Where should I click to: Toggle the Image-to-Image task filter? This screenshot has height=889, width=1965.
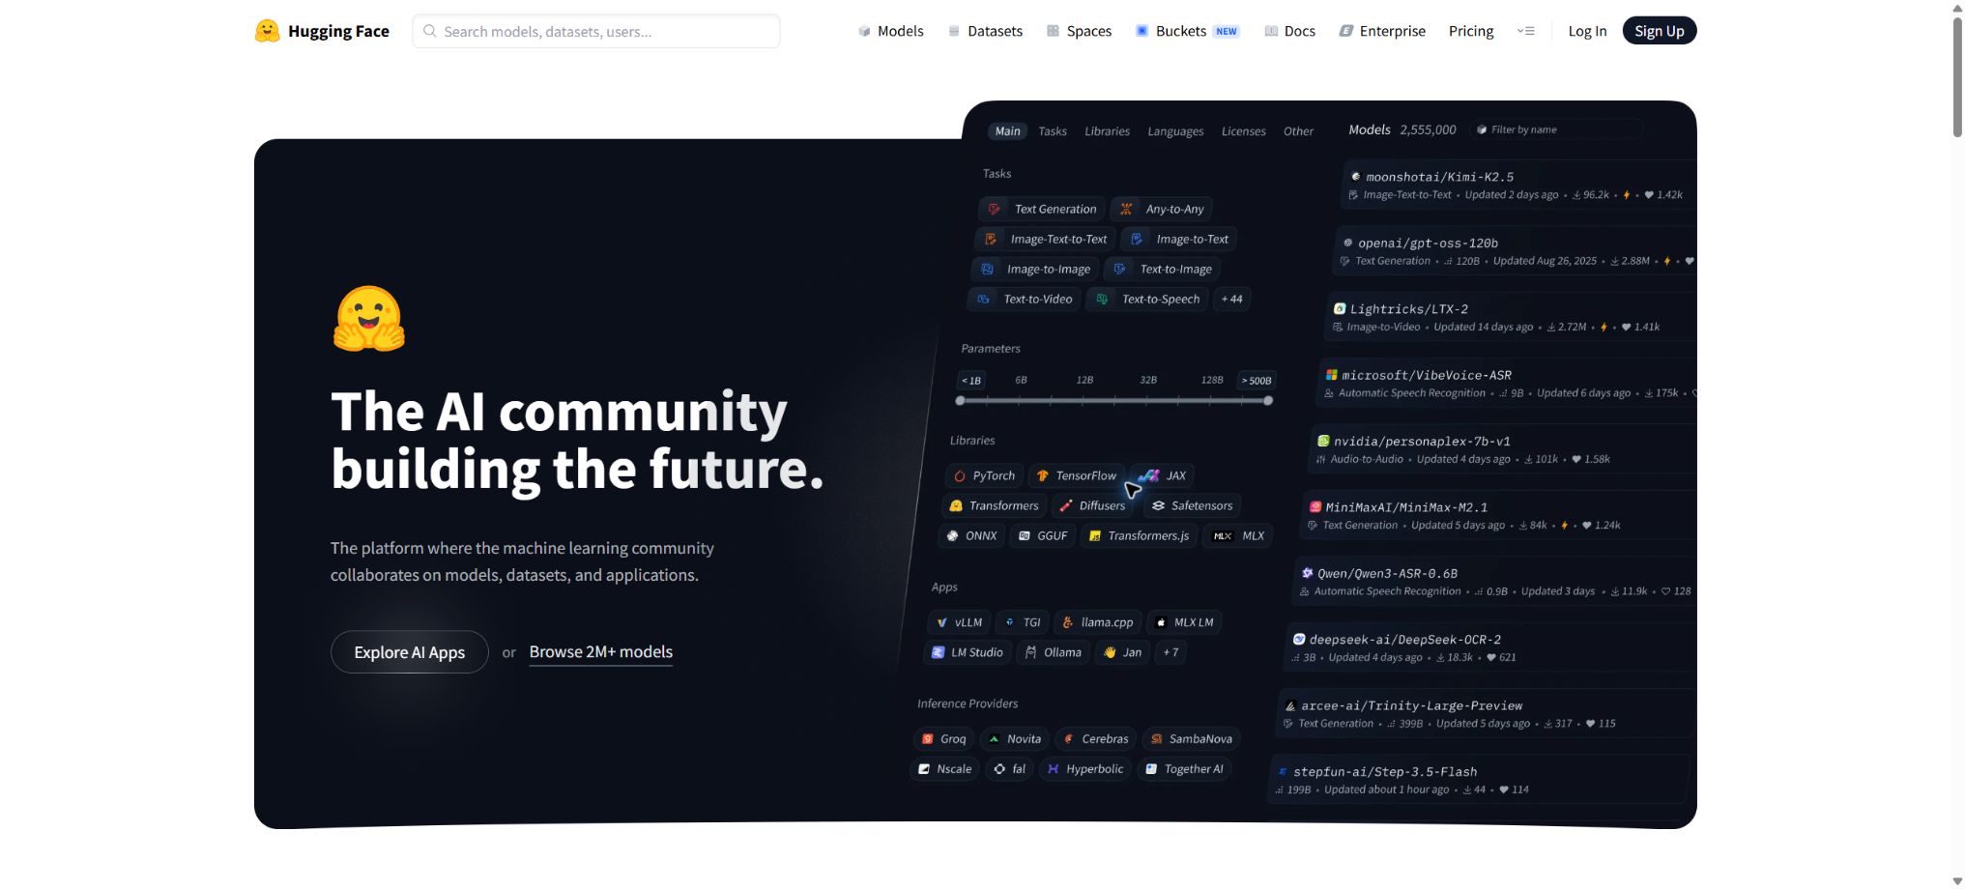coord(1035,270)
